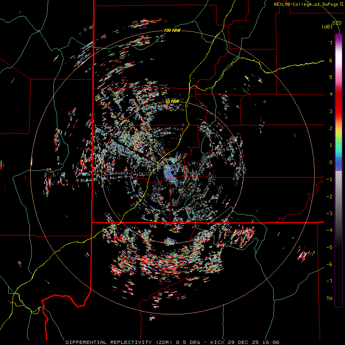The height and width of the screenshot is (345, 345).
Task: Select the 6 dB scale value
Action: [331, 60]
